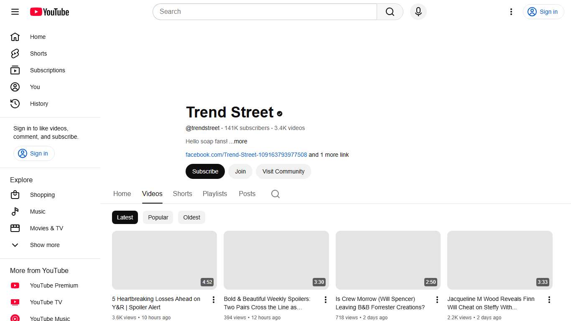The image size is (571, 321).
Task: Click the channel search magnifier icon
Action: point(275,194)
